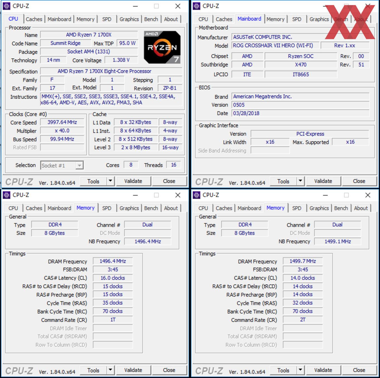Open the Socket #1 selection combo box
This screenshot has width=380, height=378.
coord(62,165)
